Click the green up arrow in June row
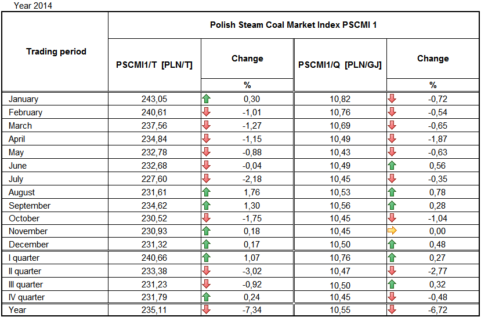Image resolution: width=481 pixels, height=317 pixels. [392, 166]
